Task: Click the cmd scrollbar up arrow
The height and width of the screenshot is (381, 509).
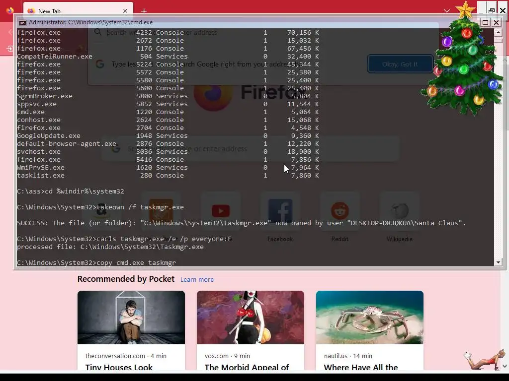Action: [x=498, y=32]
